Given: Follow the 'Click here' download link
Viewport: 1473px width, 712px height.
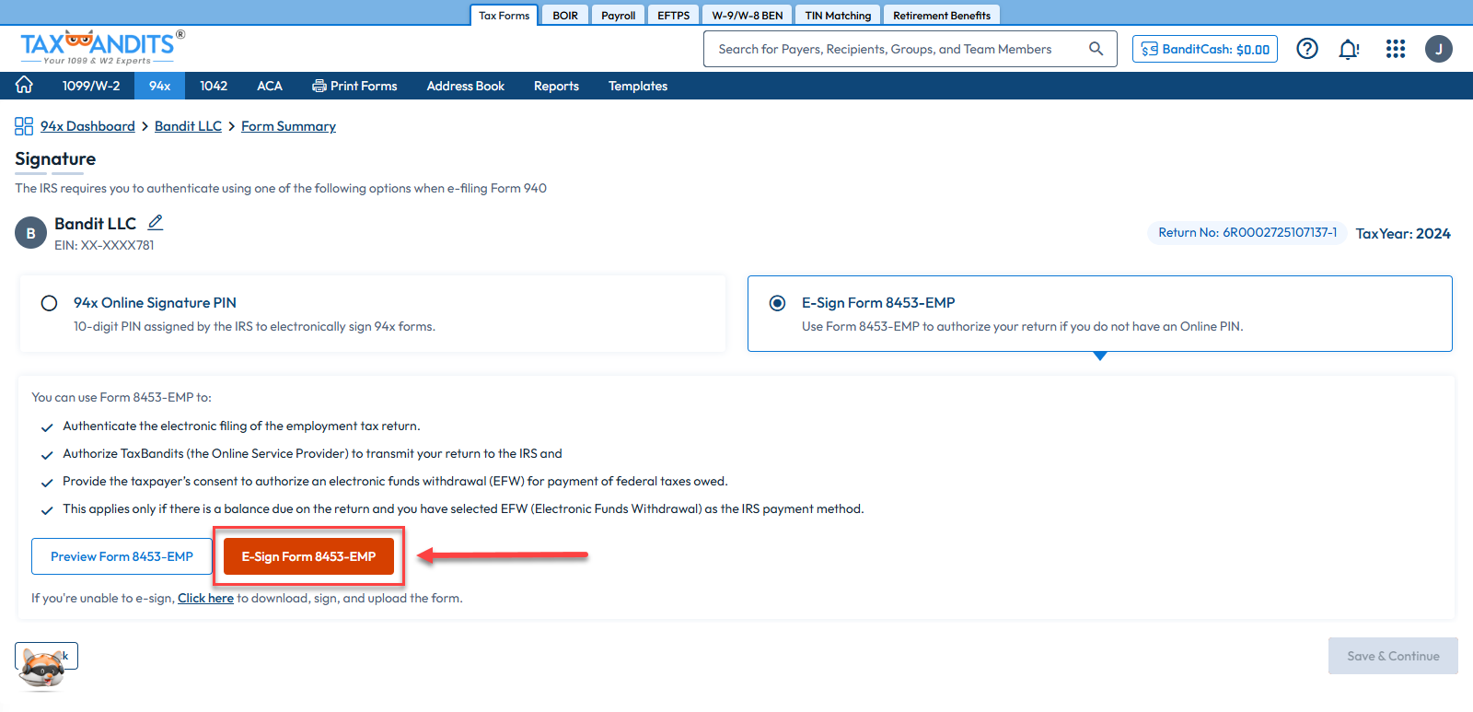Looking at the screenshot, I should tap(205, 598).
